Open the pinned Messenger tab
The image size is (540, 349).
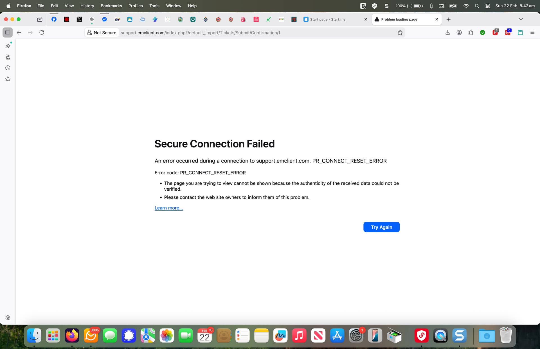click(x=104, y=19)
